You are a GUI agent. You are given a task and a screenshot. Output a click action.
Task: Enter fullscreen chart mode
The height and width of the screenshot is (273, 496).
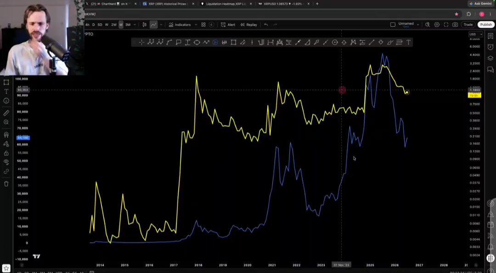(446, 25)
